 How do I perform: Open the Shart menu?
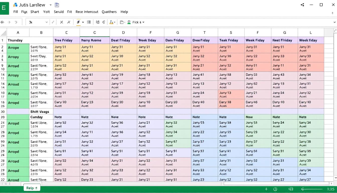coord(35,12)
